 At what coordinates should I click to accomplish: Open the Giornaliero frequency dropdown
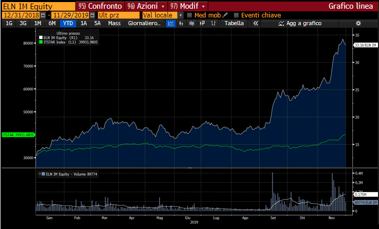pos(145,24)
